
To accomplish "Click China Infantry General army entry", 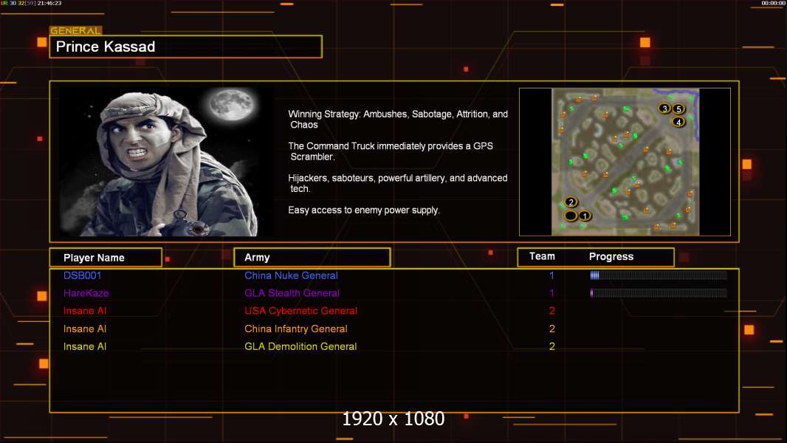I will point(295,329).
